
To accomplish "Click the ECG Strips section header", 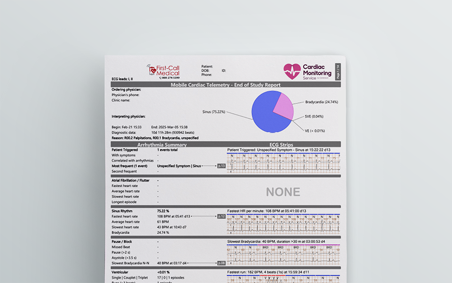I will point(281,145).
